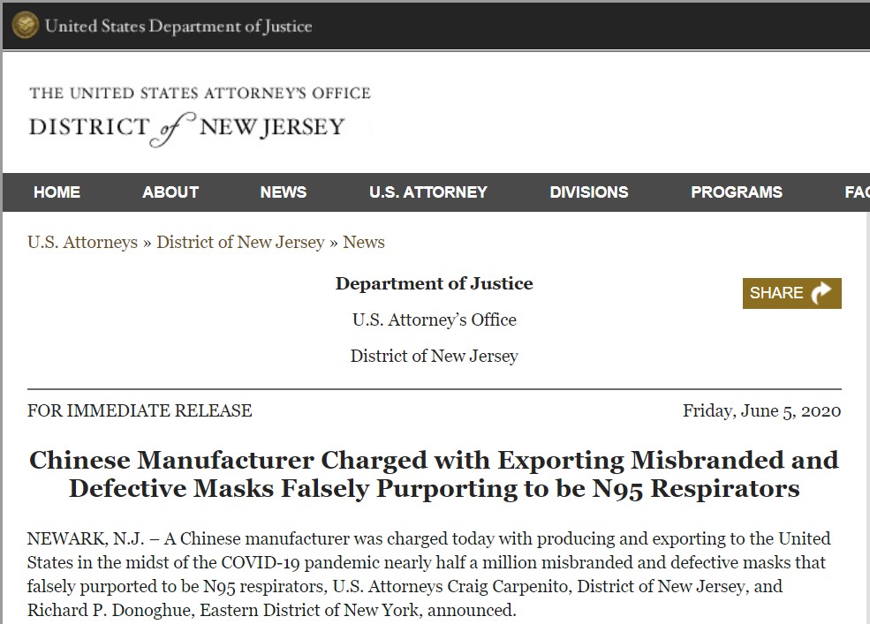Click the Chinese Manufacturer Charged headline
The image size is (870, 624).
point(434,474)
